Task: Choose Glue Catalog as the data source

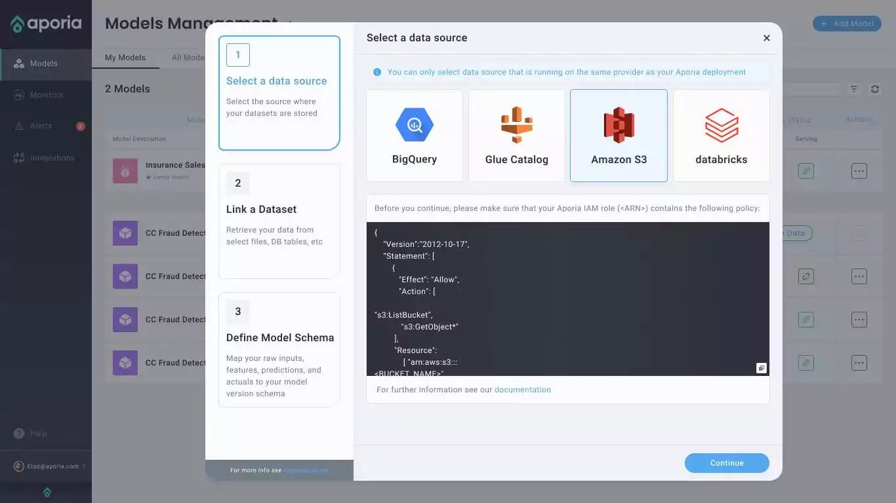Action: coord(517,136)
